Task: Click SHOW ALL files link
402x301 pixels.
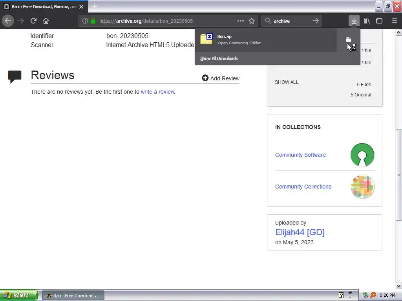Action: (286, 82)
